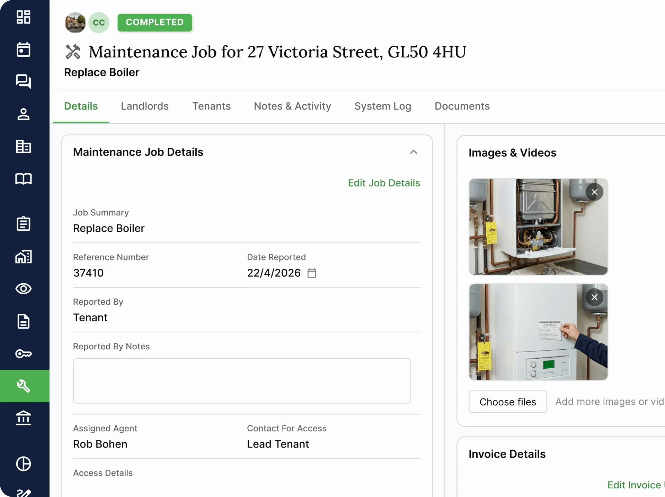Screen dimensions: 665x497
Task: Open the dashboard grid icon in sidebar
Action: click(x=24, y=17)
